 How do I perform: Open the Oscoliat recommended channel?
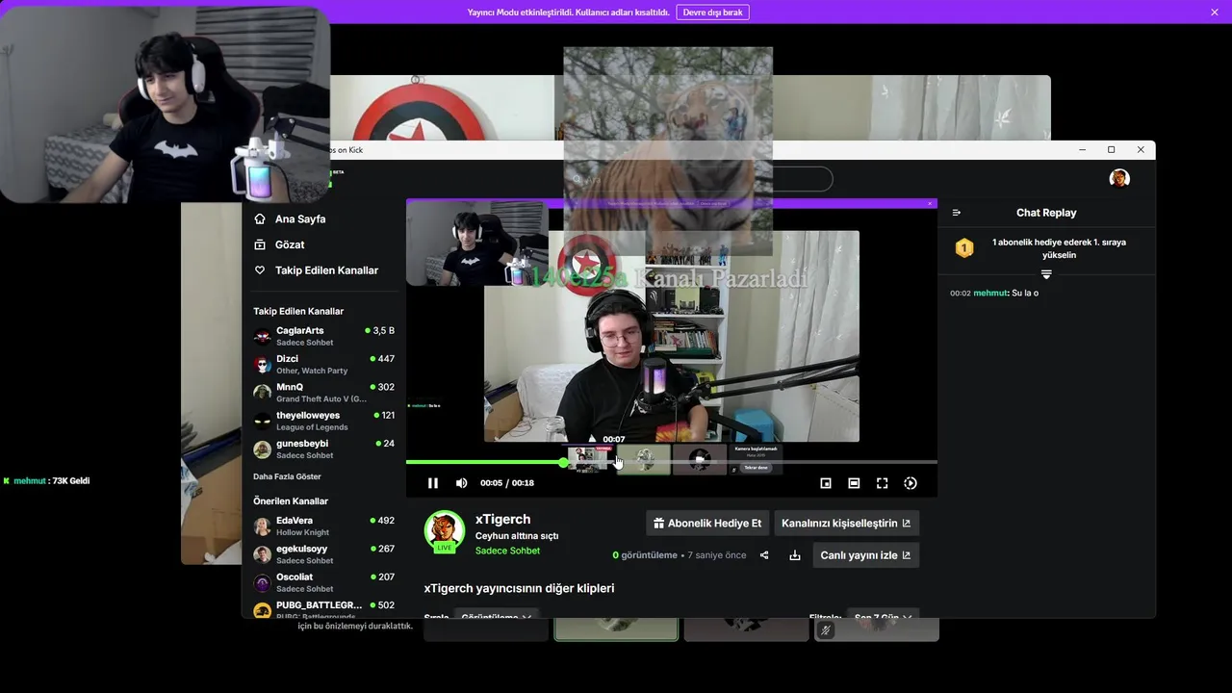(323, 581)
